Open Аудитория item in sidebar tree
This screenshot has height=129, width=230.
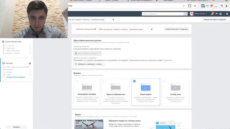[10, 48]
